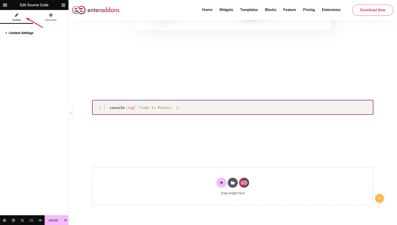Preview changes with the eye icon
397x225 pixels.
point(40,220)
